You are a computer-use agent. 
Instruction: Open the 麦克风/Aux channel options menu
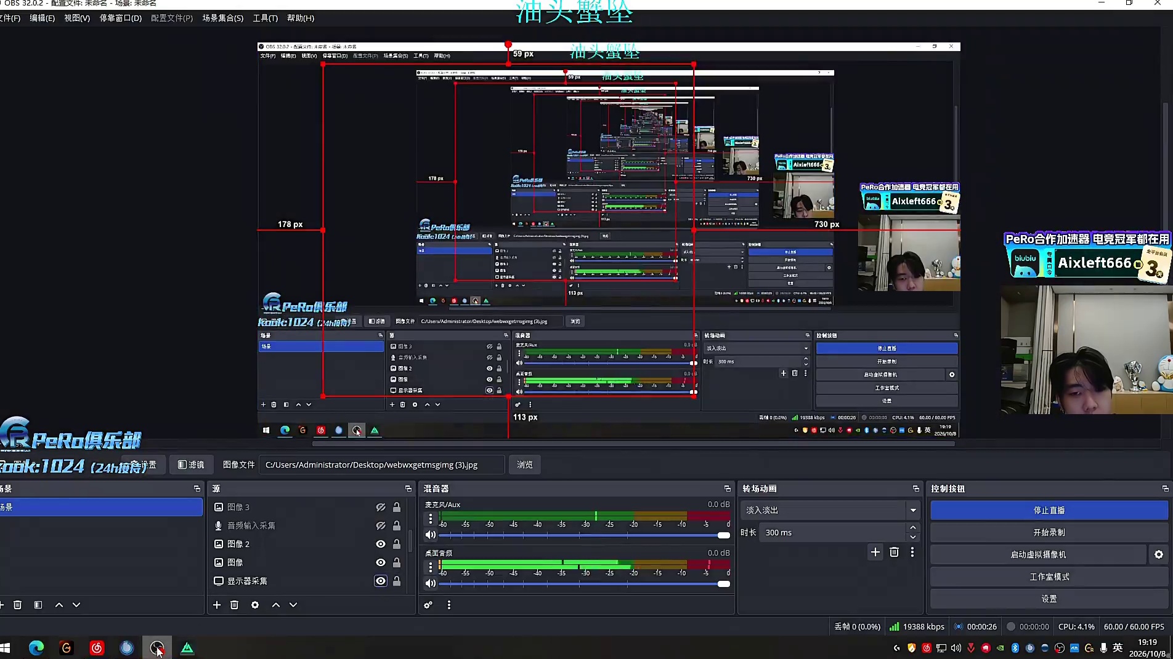pyautogui.click(x=431, y=519)
